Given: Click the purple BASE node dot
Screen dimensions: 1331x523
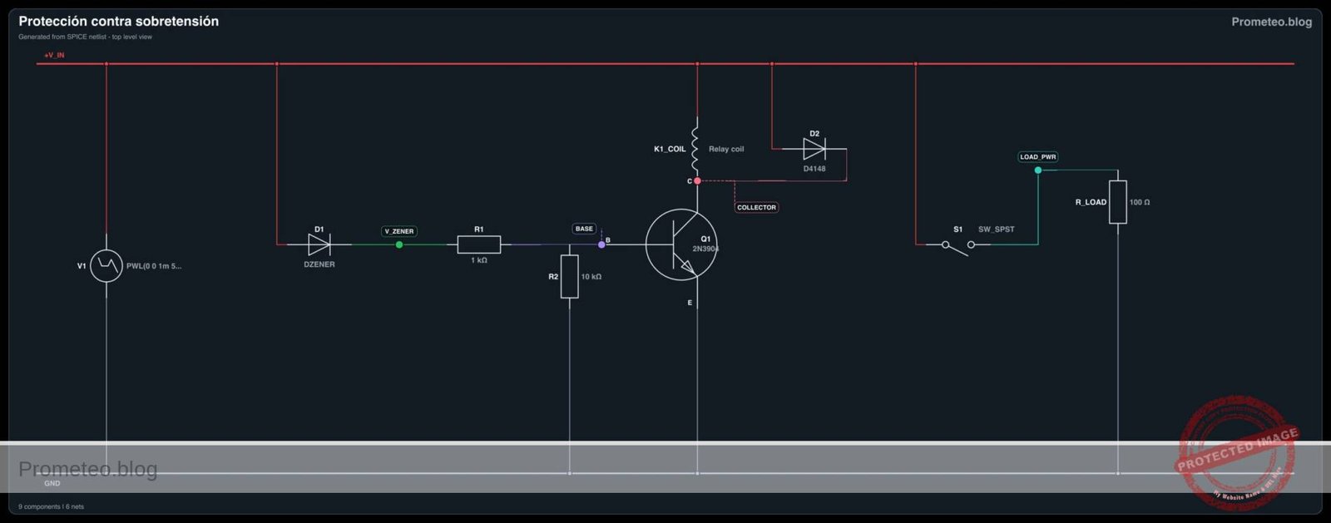Looking at the screenshot, I should [x=601, y=244].
